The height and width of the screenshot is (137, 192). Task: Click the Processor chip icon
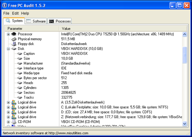pyautogui.click(x=14, y=34)
